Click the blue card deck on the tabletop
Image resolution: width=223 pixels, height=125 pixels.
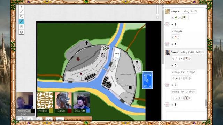tap(147, 80)
